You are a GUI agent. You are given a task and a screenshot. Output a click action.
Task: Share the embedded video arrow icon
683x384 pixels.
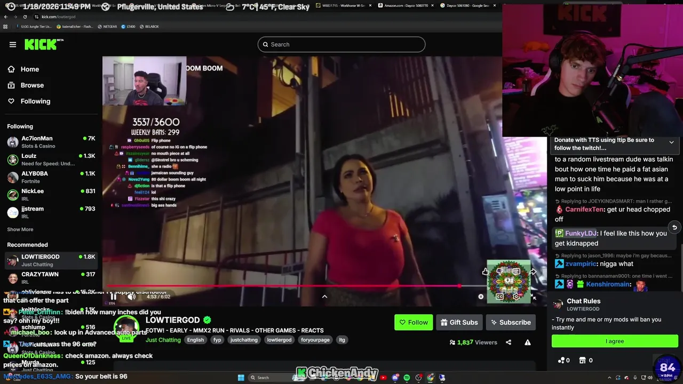click(533, 272)
